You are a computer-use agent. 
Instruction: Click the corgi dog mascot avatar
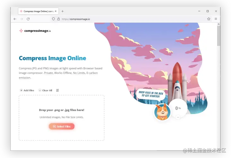point(162,112)
